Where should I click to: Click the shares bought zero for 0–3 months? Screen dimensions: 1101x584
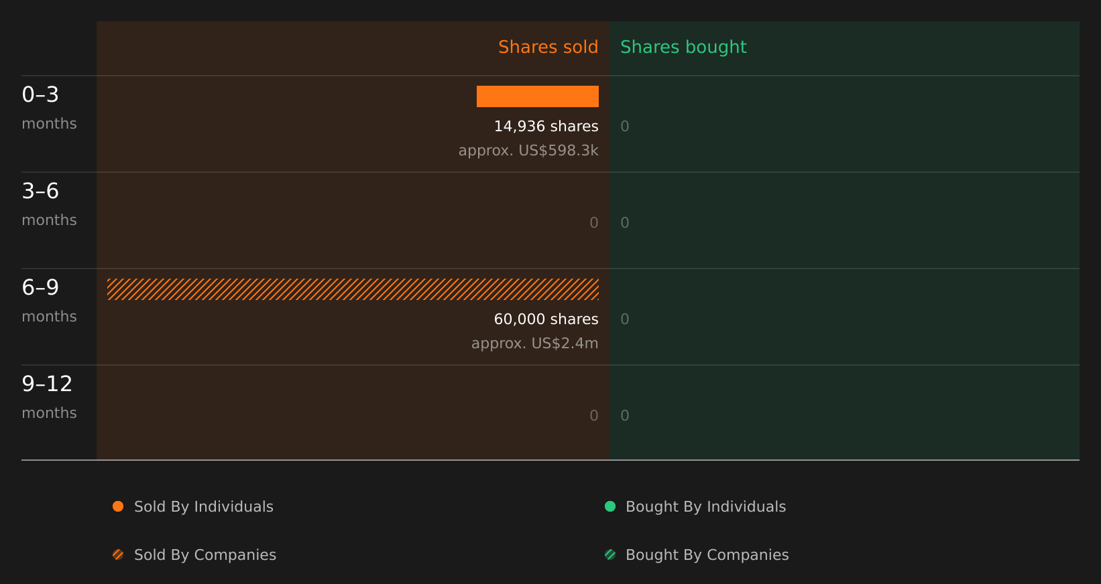[x=625, y=126]
